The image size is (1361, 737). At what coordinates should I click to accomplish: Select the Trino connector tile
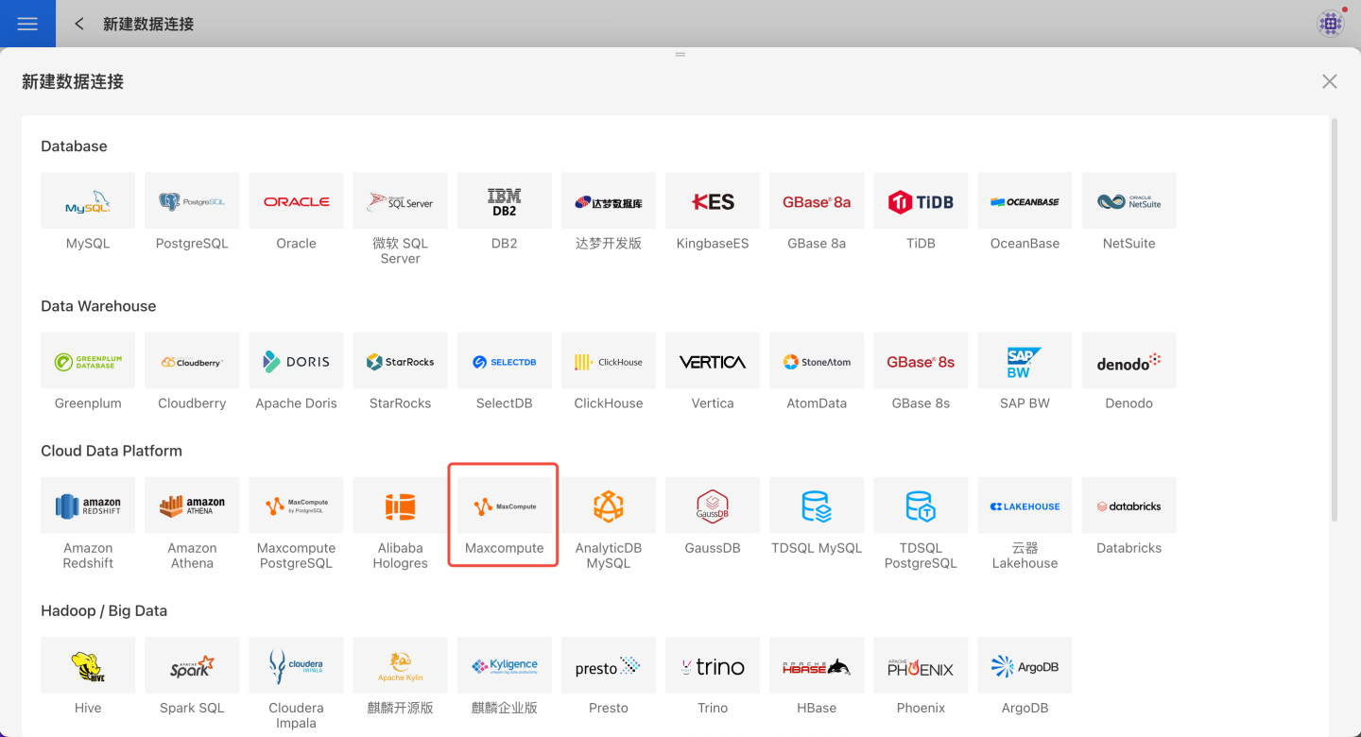pyautogui.click(x=713, y=666)
